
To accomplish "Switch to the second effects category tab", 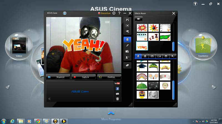I will [145, 56].
